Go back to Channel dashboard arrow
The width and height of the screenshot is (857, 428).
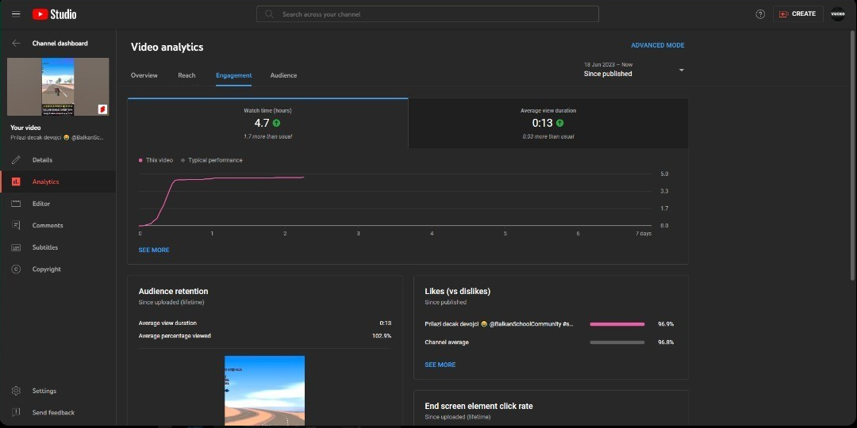pyautogui.click(x=16, y=44)
